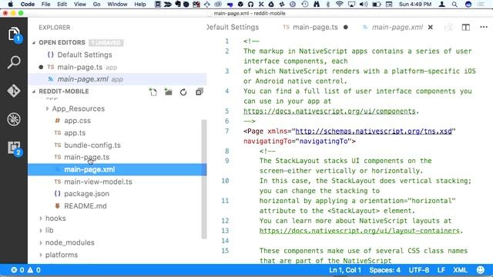The image size is (493, 277).
Task: Collapse the REDDIT-MOBILE section
Action: point(34,92)
